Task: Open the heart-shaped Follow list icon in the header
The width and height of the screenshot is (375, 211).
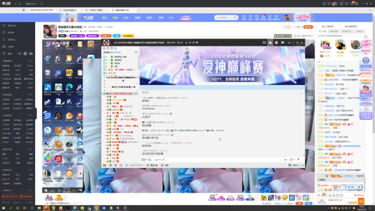Action: (x=250, y=17)
